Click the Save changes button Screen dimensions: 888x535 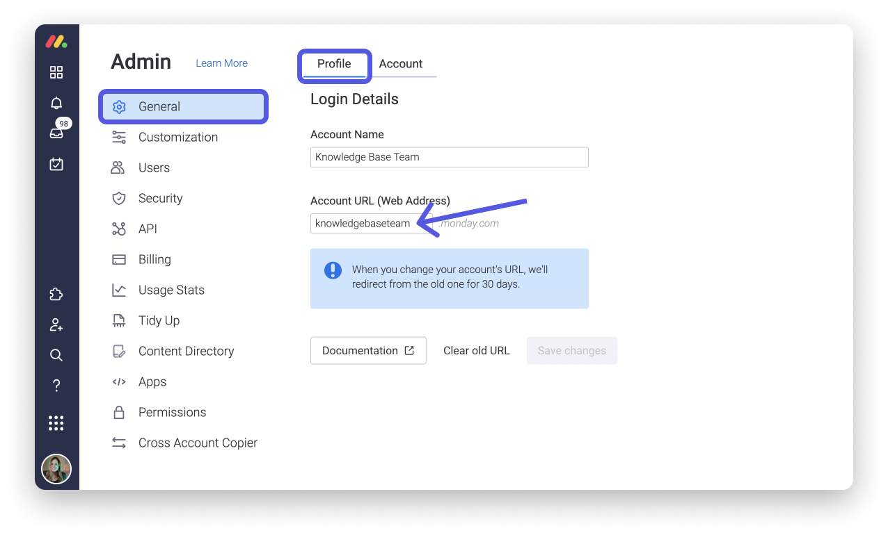point(572,351)
